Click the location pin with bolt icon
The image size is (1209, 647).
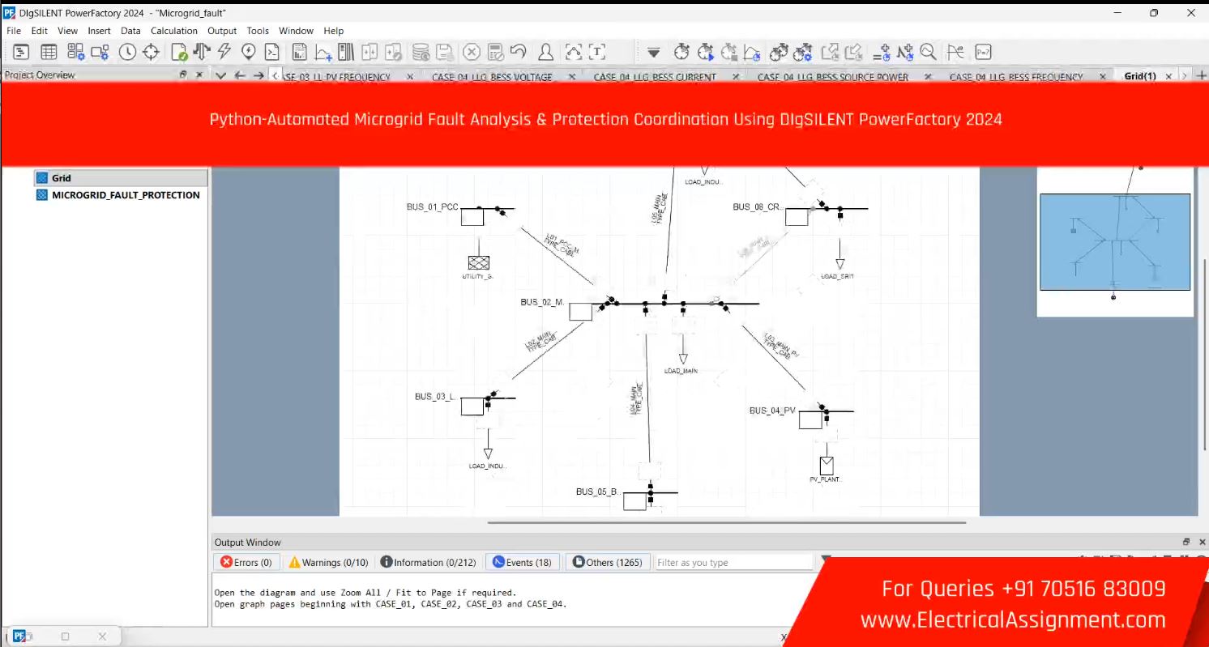pyautogui.click(x=249, y=52)
